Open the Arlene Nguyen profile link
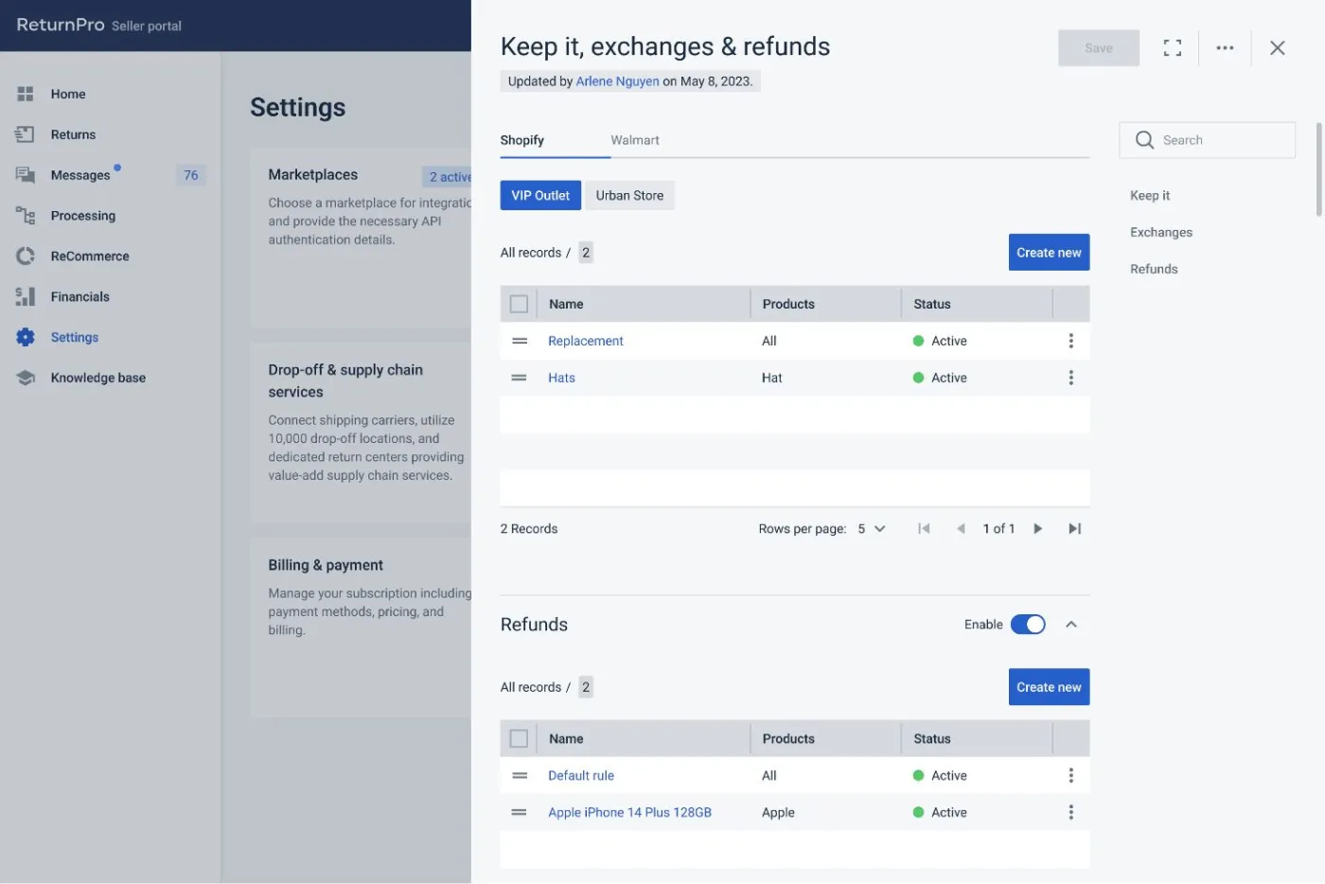 617,80
